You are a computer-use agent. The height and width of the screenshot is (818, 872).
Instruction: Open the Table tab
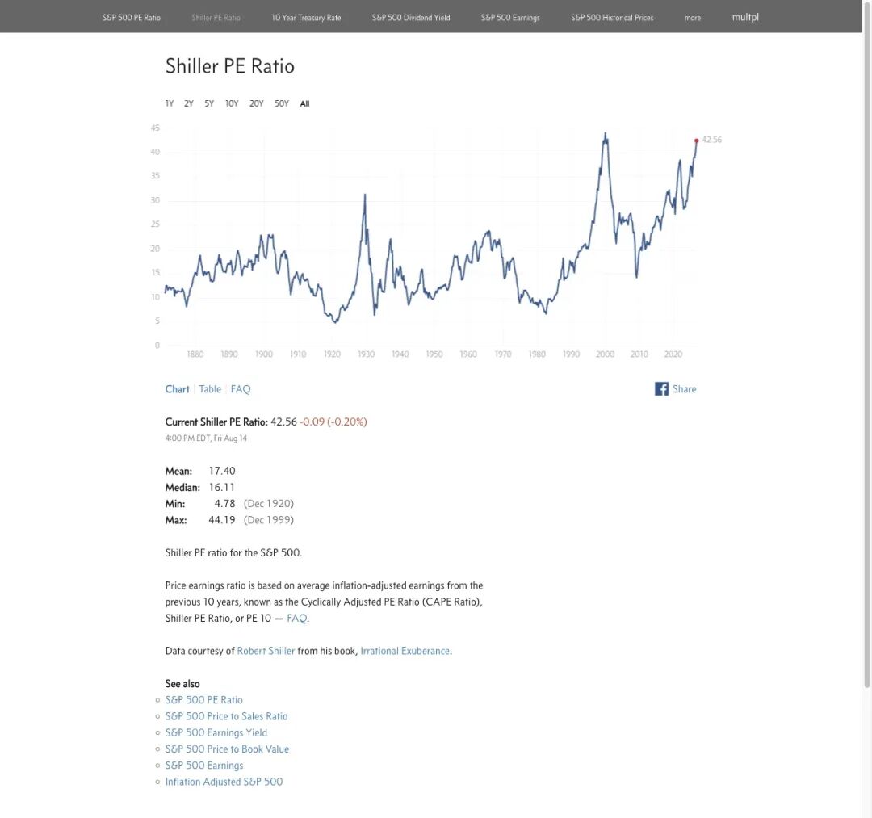[210, 389]
